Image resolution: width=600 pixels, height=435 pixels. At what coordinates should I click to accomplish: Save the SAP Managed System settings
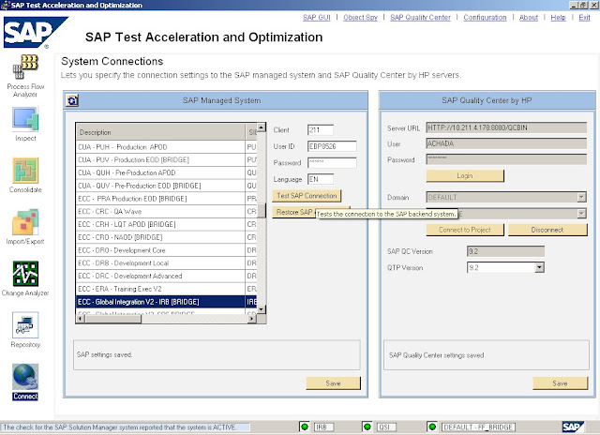(334, 383)
